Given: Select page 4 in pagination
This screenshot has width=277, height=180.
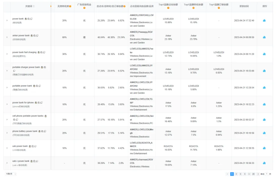Looking at the screenshot, I should [245, 174].
